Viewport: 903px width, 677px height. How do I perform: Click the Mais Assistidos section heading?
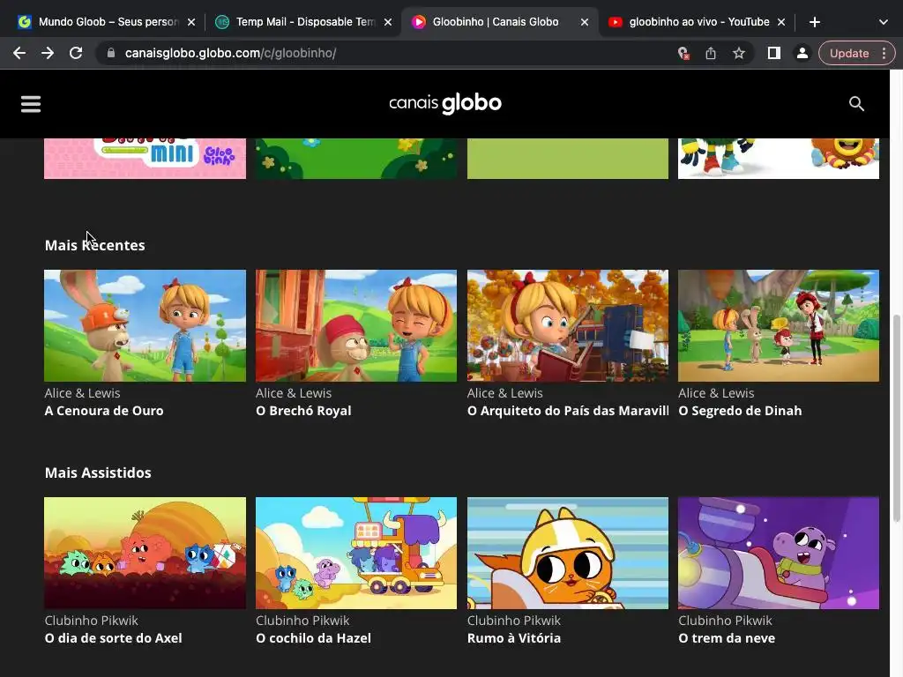98,472
